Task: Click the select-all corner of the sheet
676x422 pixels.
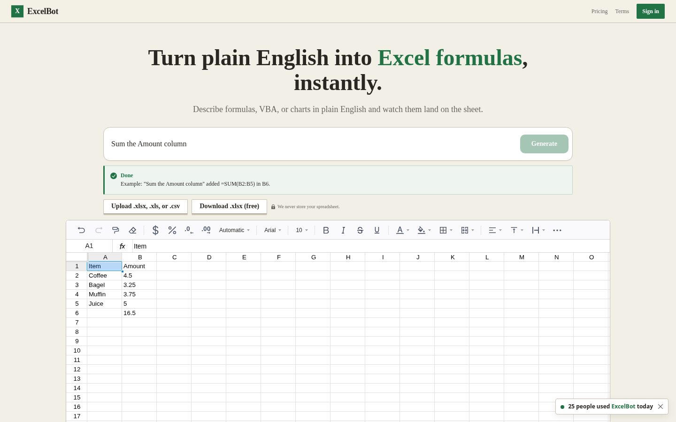Action: coord(77,257)
